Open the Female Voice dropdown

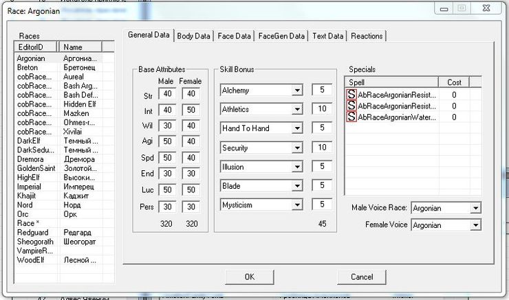point(475,225)
